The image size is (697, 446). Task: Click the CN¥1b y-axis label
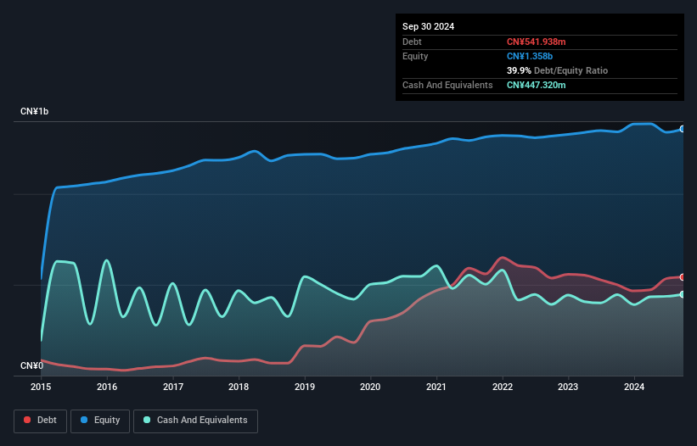point(34,111)
